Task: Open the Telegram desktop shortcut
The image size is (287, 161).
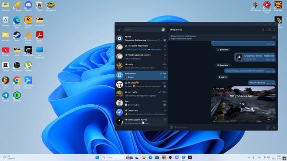Action: pos(5,97)
